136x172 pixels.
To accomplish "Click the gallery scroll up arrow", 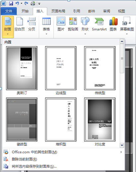I will [x=122, y=41].
